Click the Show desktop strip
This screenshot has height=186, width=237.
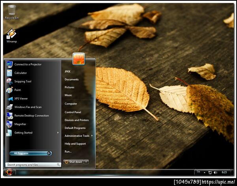[x=232, y=173]
